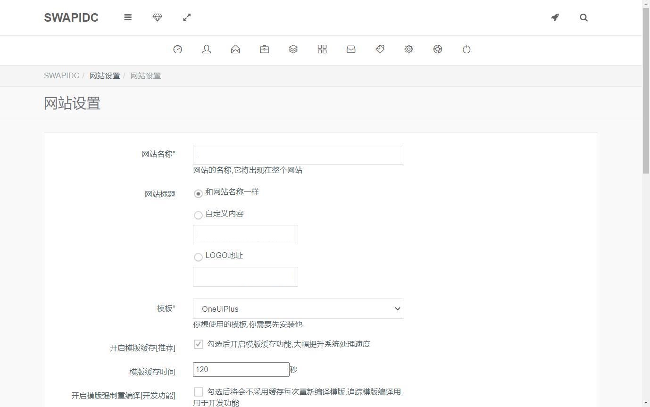Open the 模板 OneUiPlus dropdown

(x=298, y=309)
